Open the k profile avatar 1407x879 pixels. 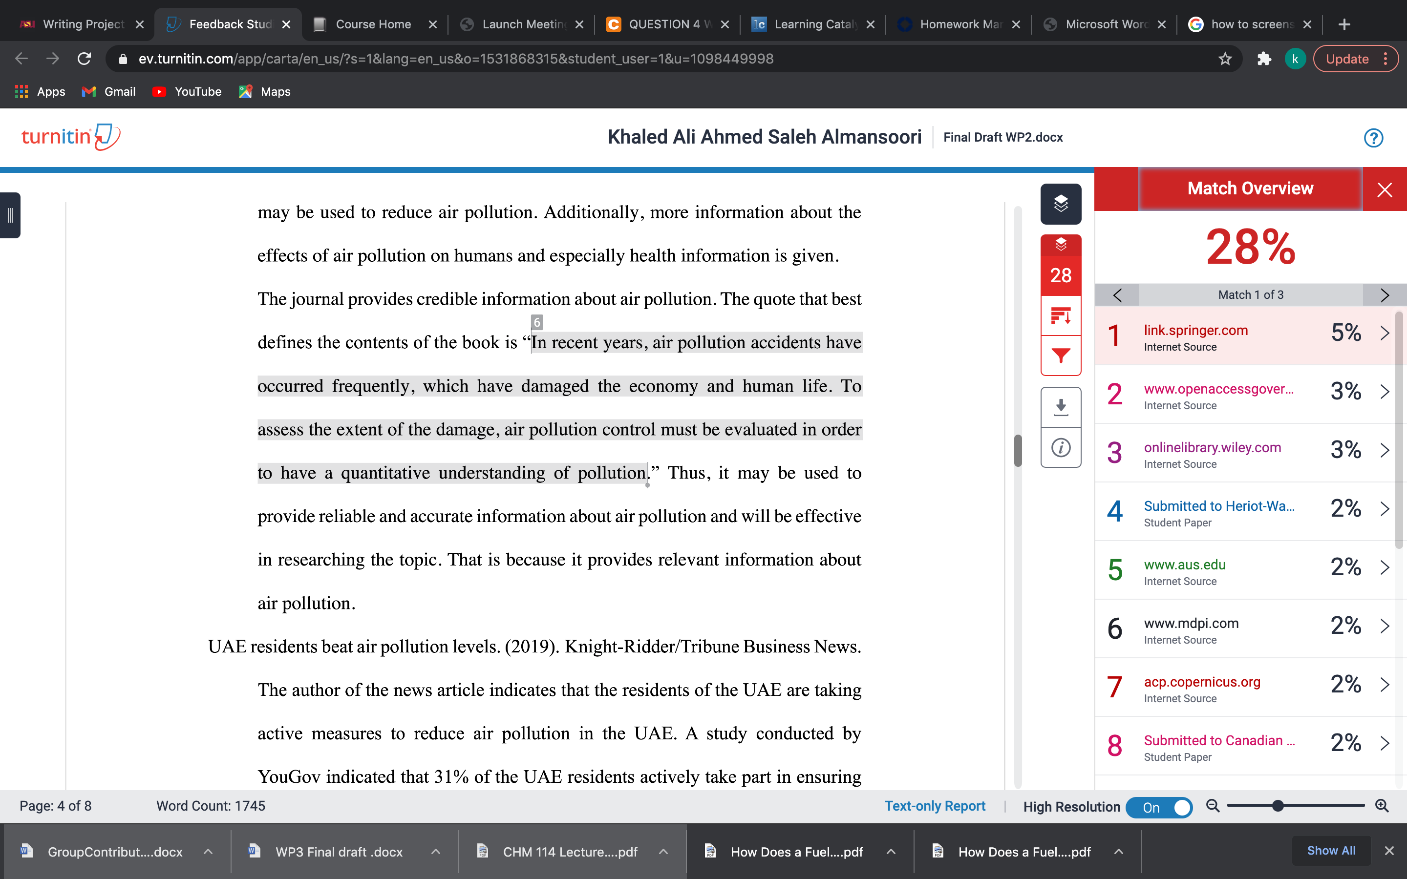[x=1295, y=59]
